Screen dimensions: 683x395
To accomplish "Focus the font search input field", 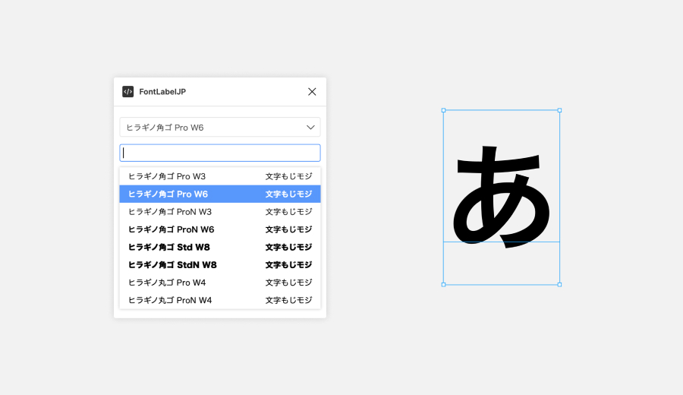I will coord(220,153).
